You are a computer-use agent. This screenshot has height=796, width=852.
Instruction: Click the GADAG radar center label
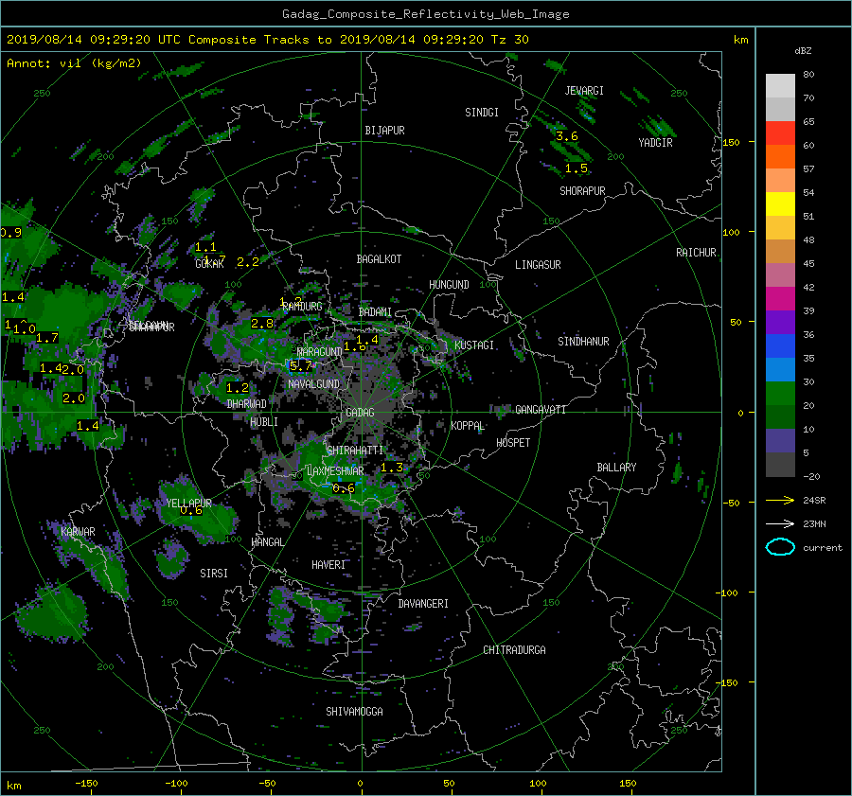tap(360, 413)
